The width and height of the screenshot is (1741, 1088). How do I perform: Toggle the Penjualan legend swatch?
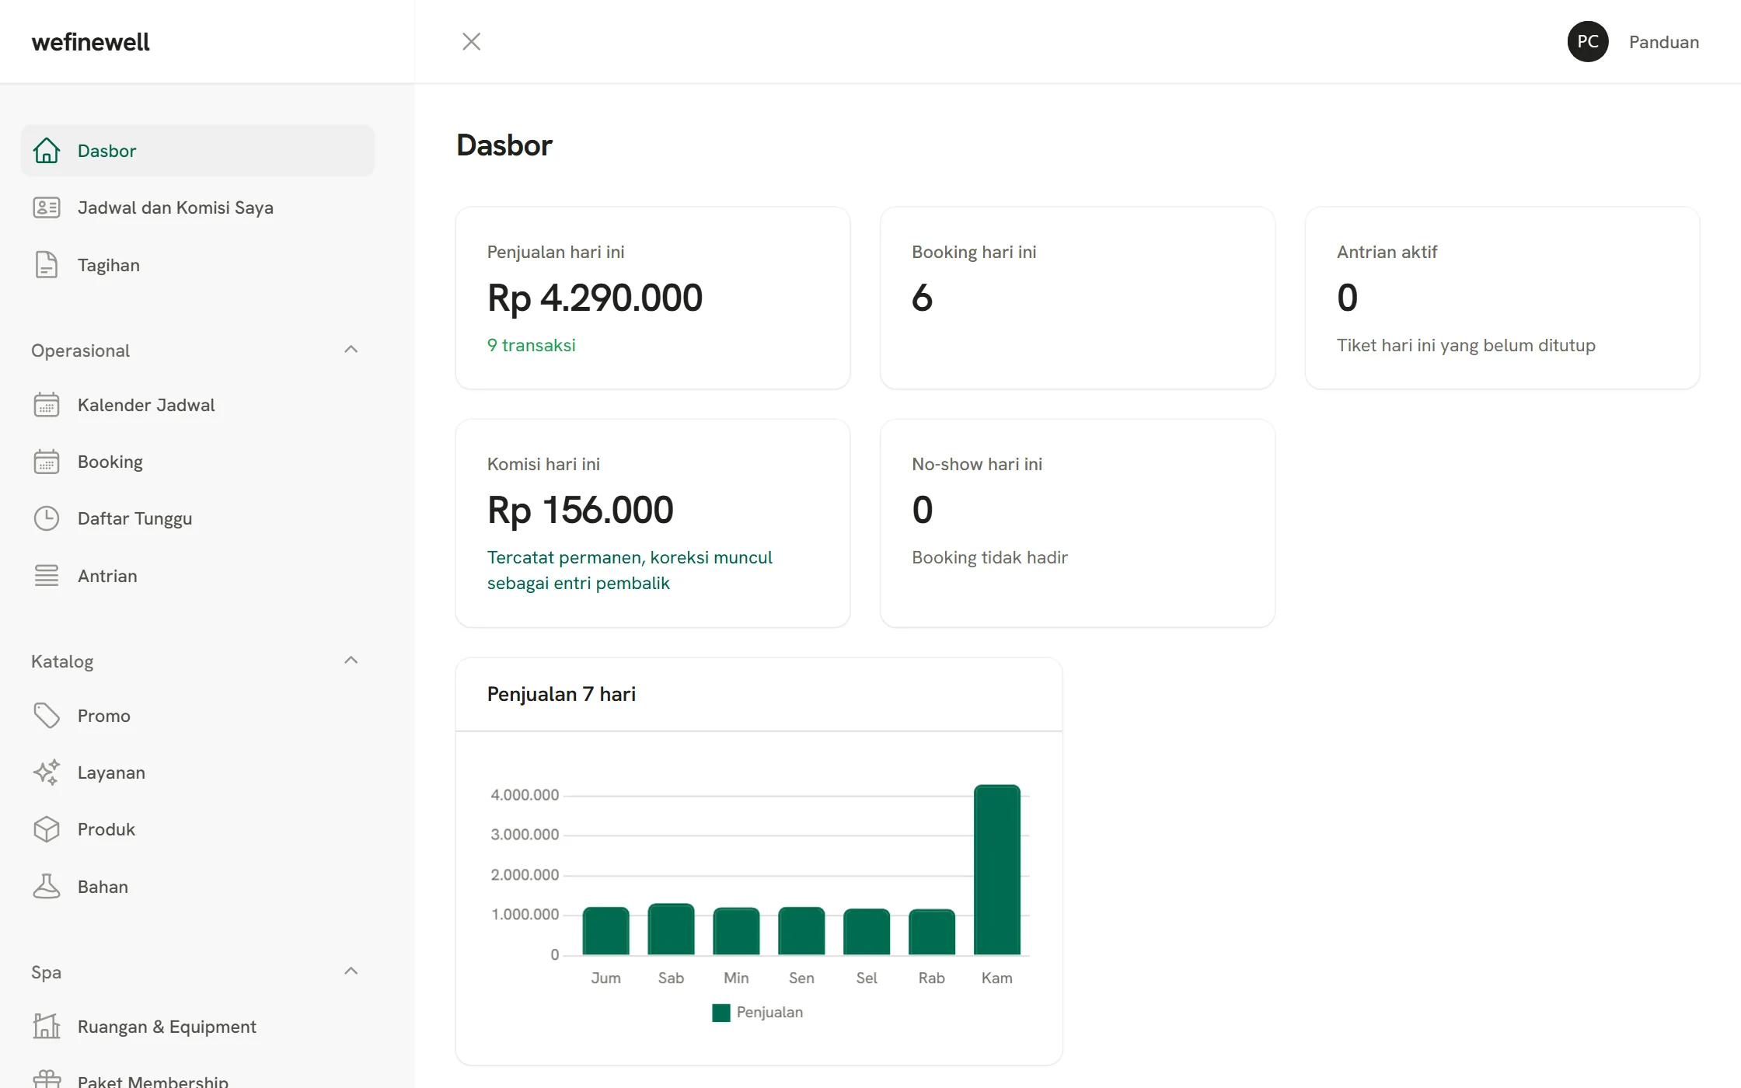(721, 1013)
